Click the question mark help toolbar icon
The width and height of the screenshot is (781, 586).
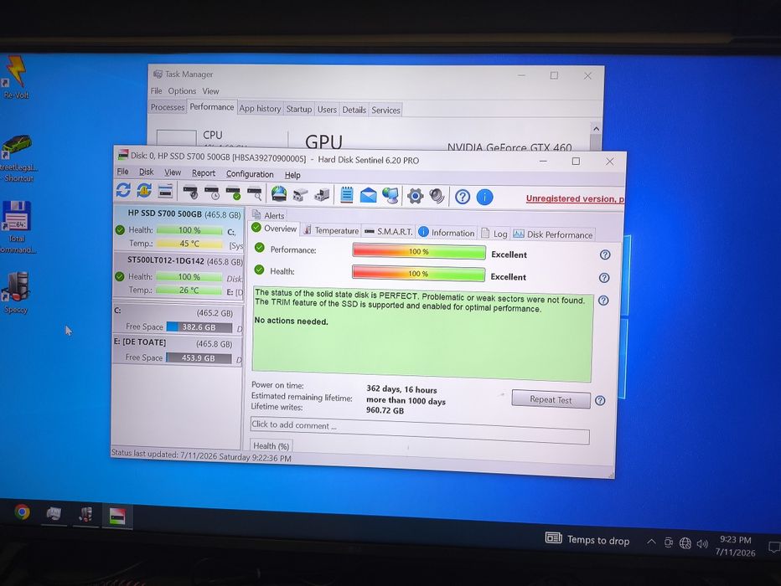[463, 197]
